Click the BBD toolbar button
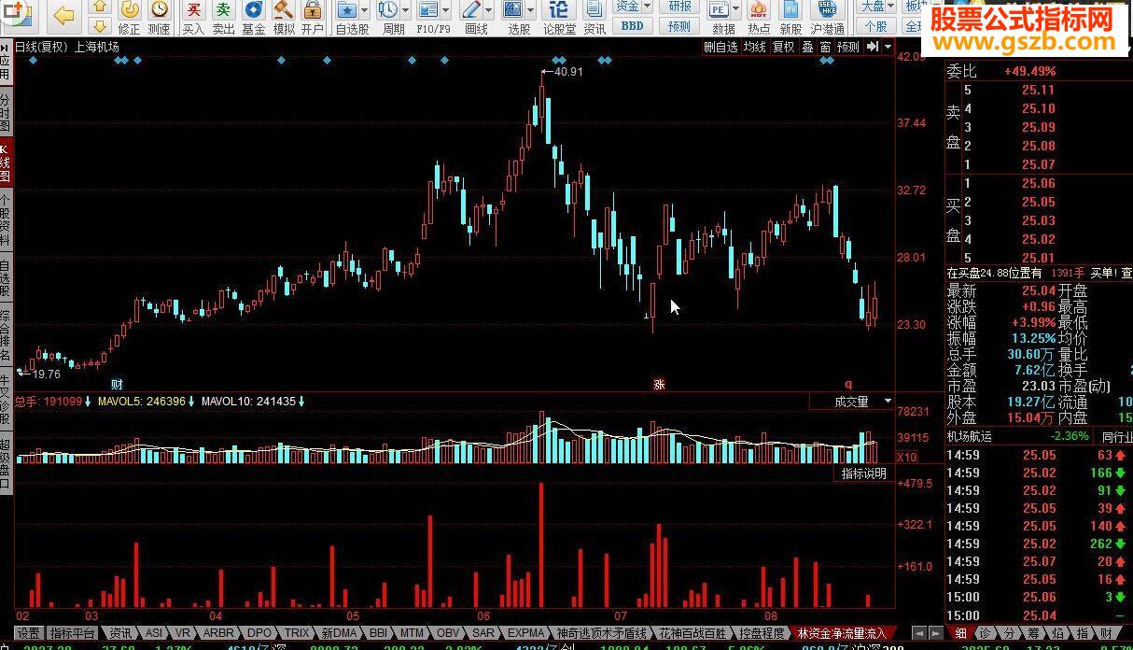Screen dimensions: 1133x650 (x=632, y=26)
